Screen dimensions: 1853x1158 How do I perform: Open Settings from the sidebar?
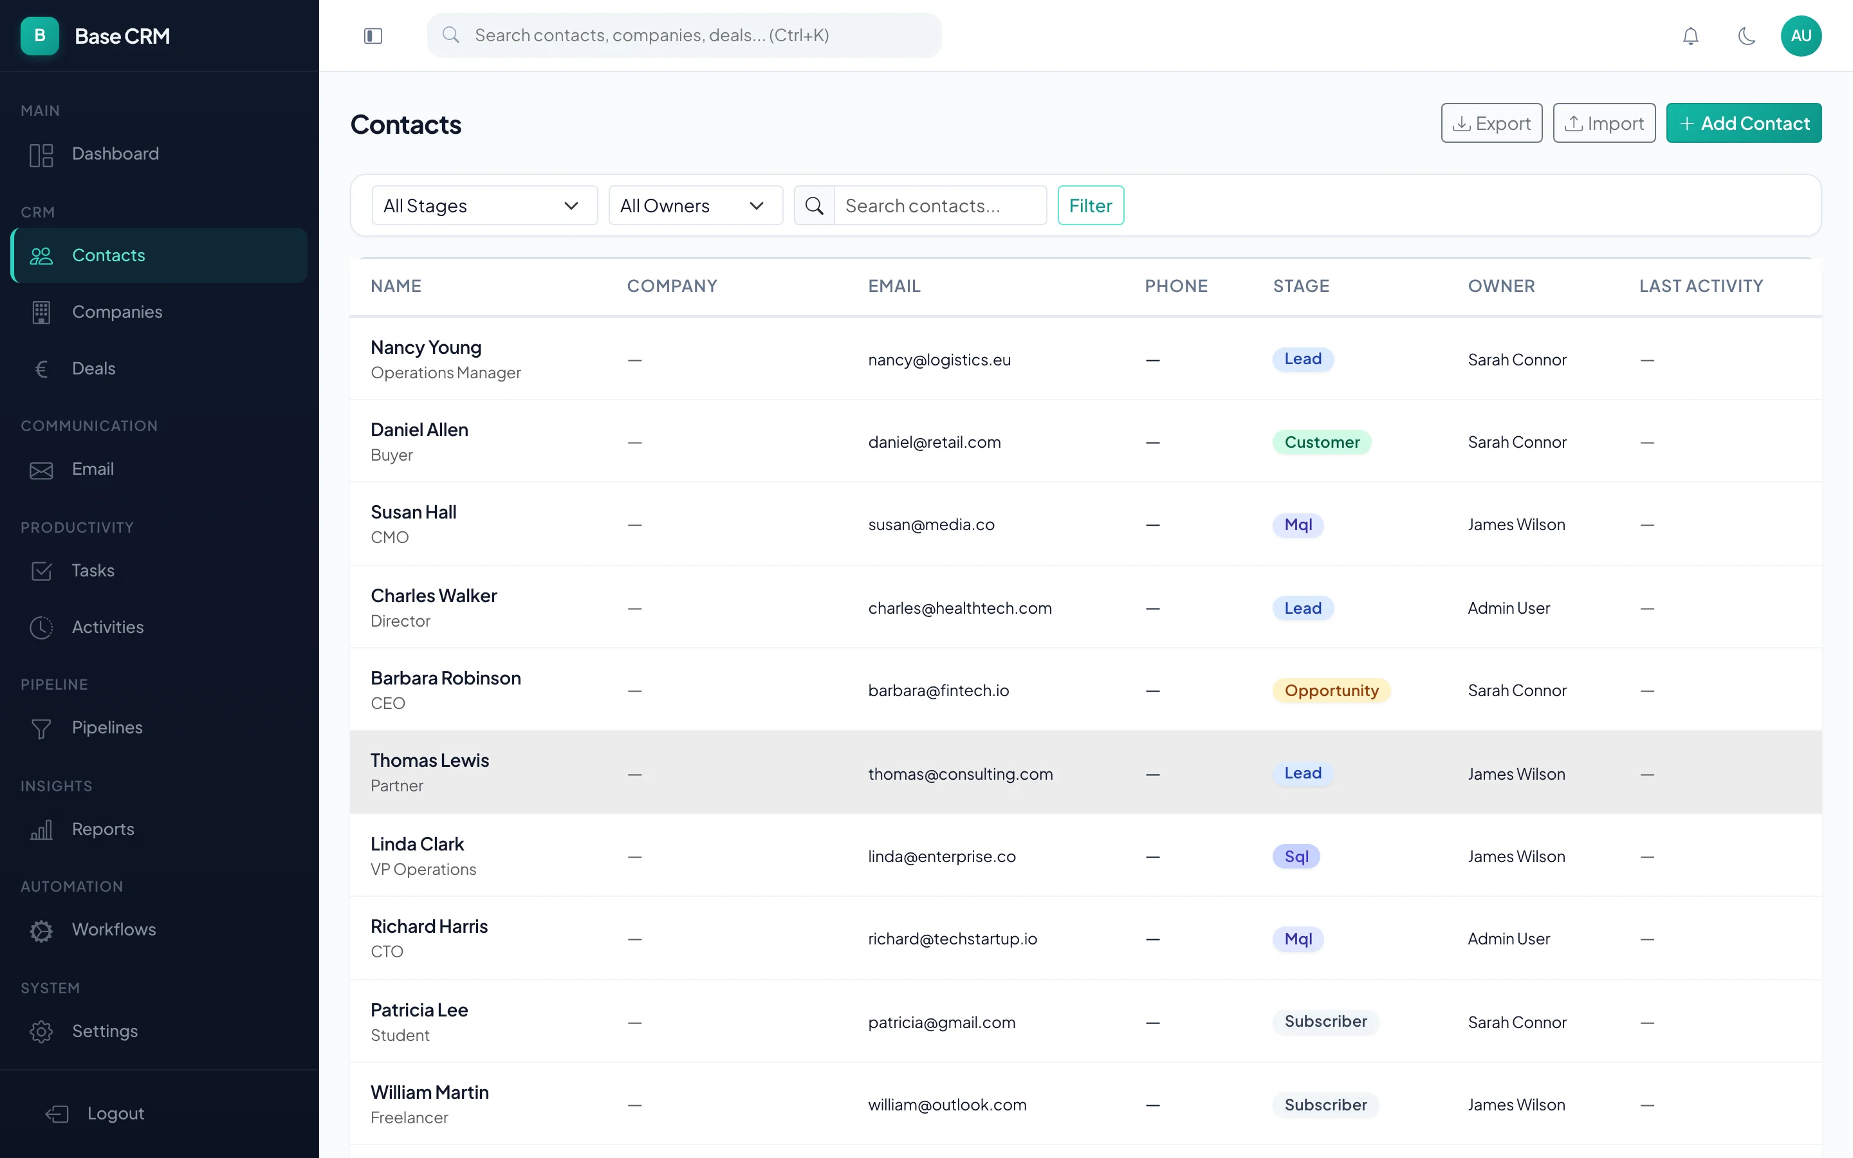[x=105, y=1031]
